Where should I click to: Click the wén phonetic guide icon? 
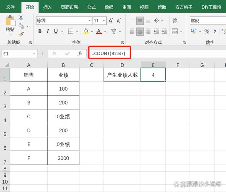pos(114,31)
